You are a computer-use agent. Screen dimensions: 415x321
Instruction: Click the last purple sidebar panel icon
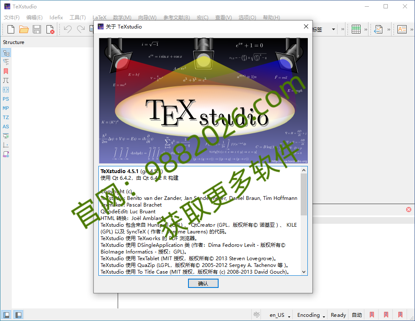tap(6, 154)
